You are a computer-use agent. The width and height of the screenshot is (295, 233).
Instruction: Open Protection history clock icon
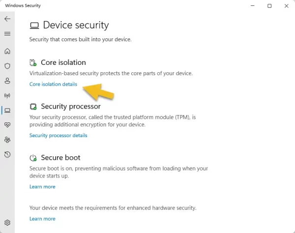click(x=7, y=154)
